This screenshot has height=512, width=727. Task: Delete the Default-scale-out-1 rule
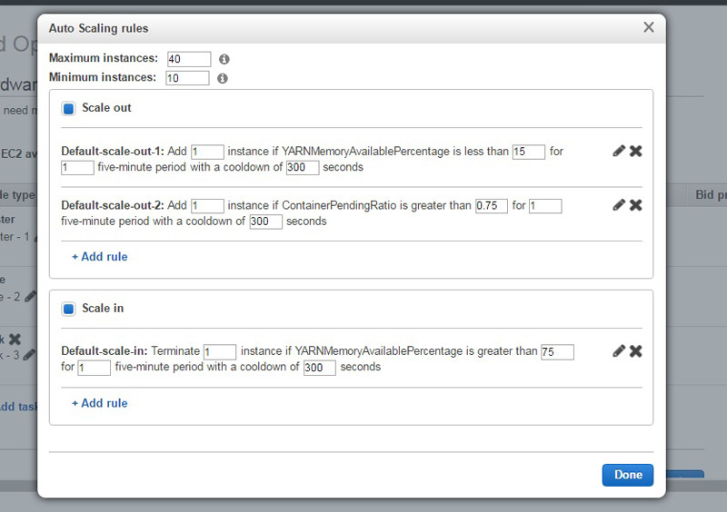[635, 151]
